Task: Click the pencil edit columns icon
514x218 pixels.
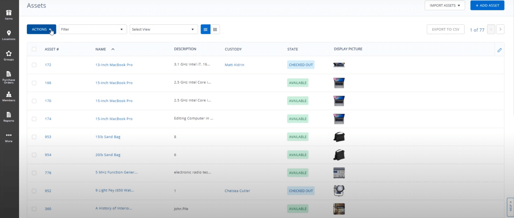Action: pyautogui.click(x=500, y=50)
